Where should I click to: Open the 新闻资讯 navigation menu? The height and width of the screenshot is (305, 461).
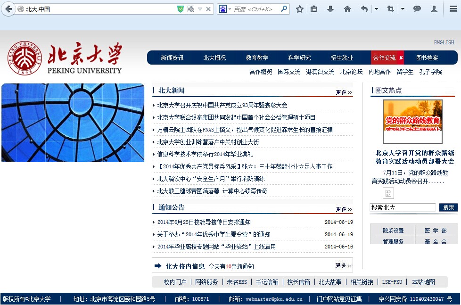172,58
